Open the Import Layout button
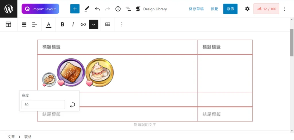 click(40, 9)
